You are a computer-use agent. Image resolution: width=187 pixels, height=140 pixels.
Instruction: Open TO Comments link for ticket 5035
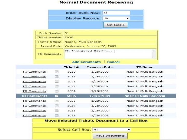click(34, 96)
